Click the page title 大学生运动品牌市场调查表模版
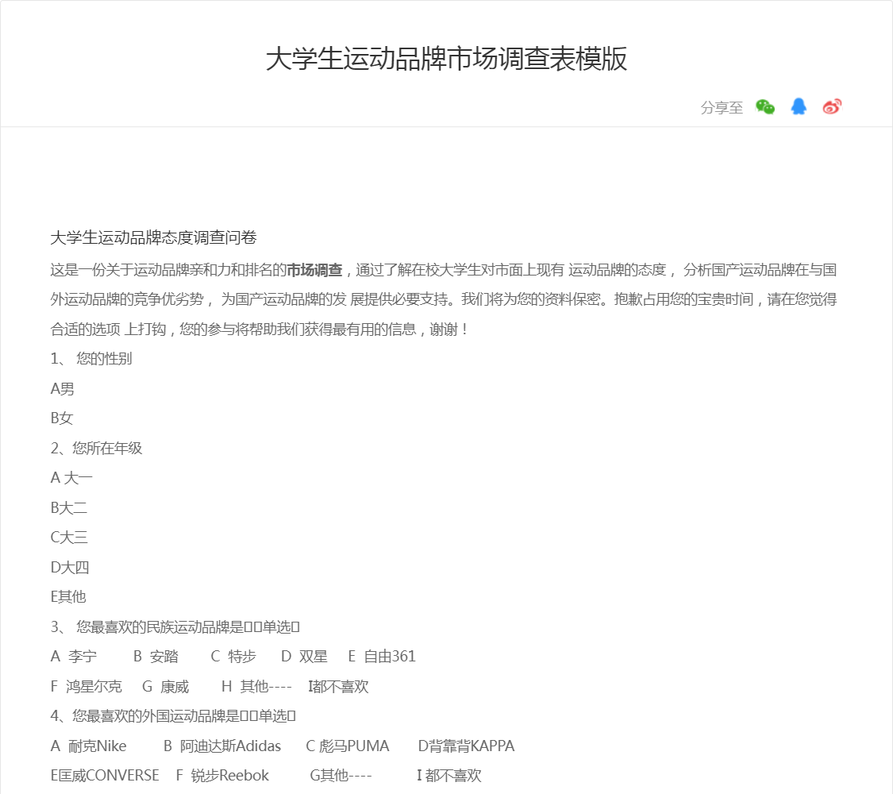Screen dimensions: 893x794 click(x=446, y=59)
